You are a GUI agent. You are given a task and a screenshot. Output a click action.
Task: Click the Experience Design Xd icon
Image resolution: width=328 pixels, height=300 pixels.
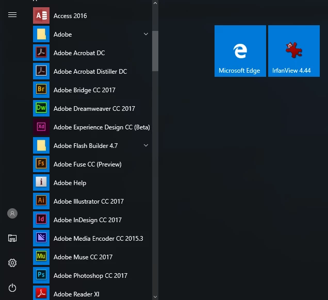click(x=41, y=127)
